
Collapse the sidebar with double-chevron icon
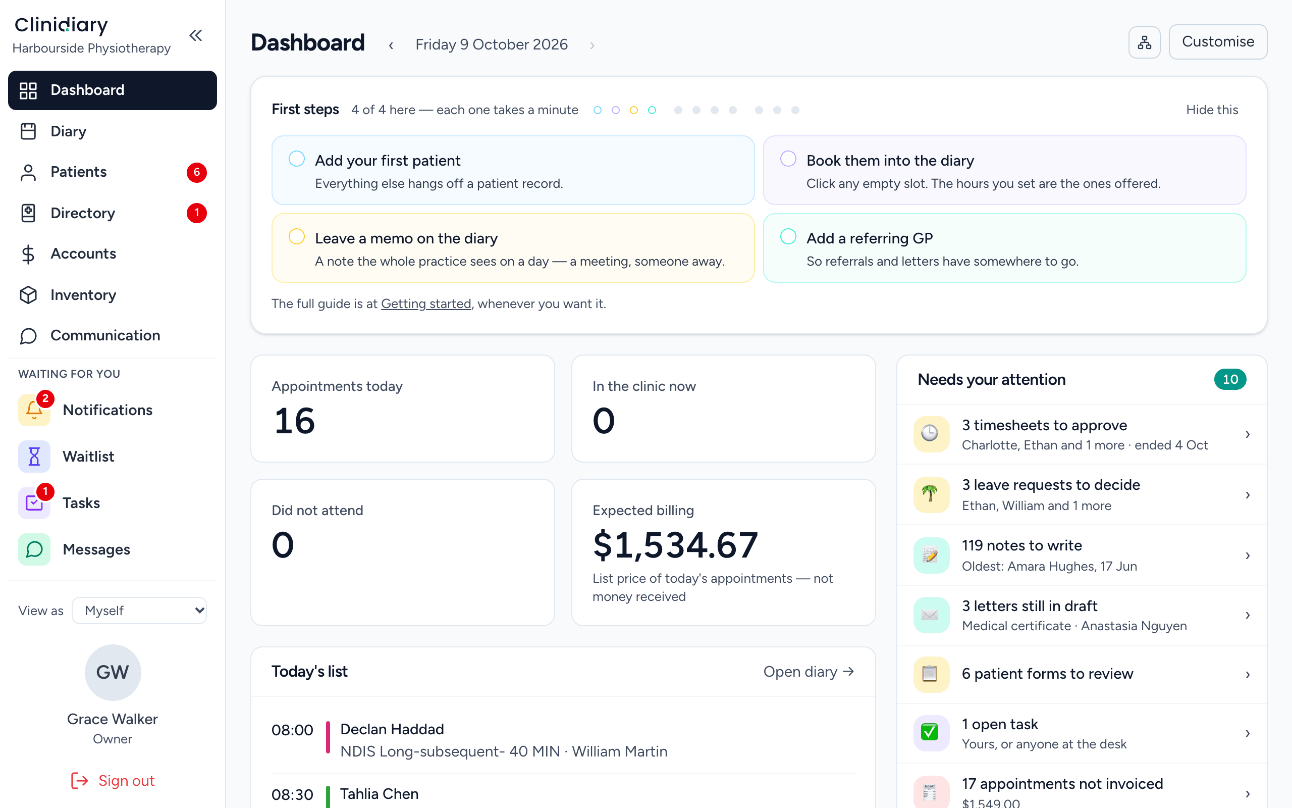196,35
